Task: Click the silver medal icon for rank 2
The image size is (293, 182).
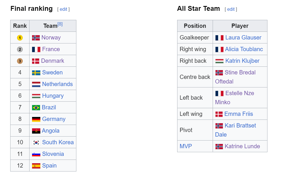Action: 20,49
